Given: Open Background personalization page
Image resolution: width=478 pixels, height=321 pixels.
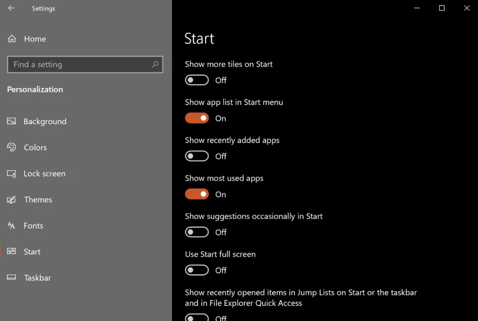Looking at the screenshot, I should (45, 122).
